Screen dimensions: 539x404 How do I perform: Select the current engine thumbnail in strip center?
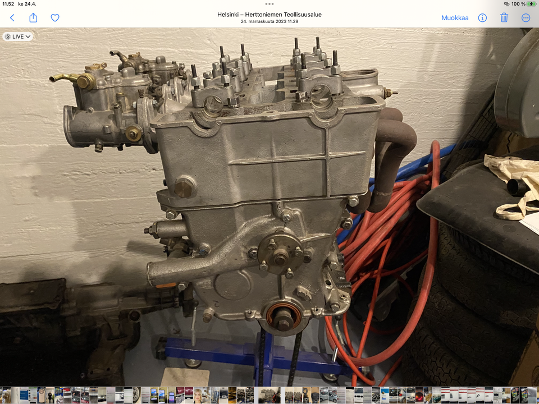[x=269, y=395]
